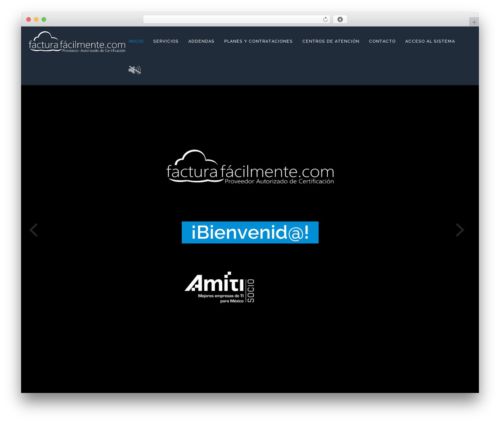Open Planes y Contrataciones menu
Viewport: 500px width, 423px height.
click(258, 41)
